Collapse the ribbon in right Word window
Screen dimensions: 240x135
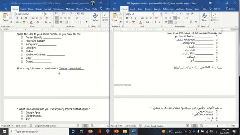point(237,26)
